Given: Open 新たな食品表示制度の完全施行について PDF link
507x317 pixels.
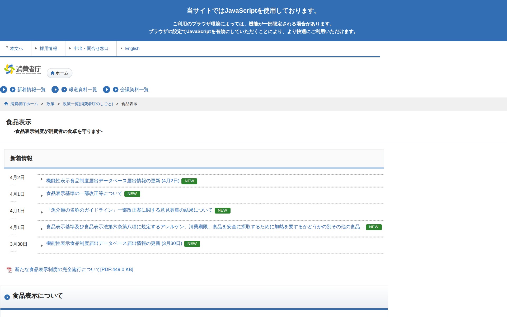Looking at the screenshot, I should pyautogui.click(x=74, y=269).
